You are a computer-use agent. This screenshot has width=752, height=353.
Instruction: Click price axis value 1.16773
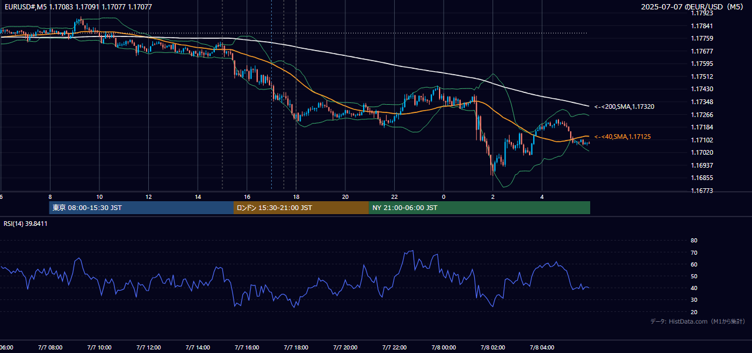pyautogui.click(x=701, y=191)
